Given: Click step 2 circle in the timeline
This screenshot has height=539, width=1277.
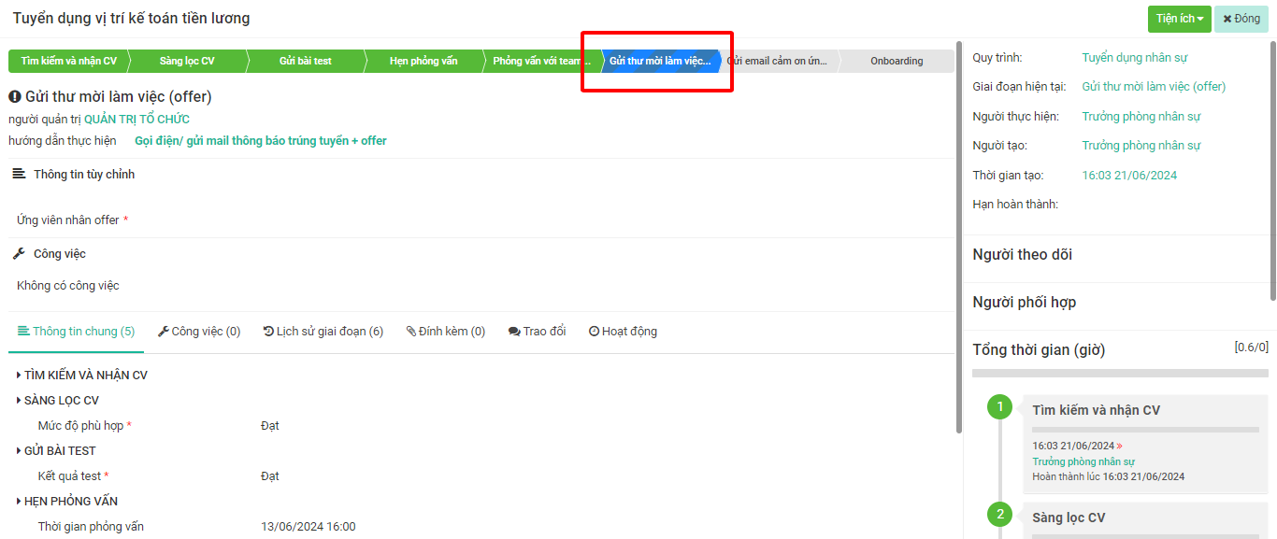Looking at the screenshot, I should pos(999,515).
